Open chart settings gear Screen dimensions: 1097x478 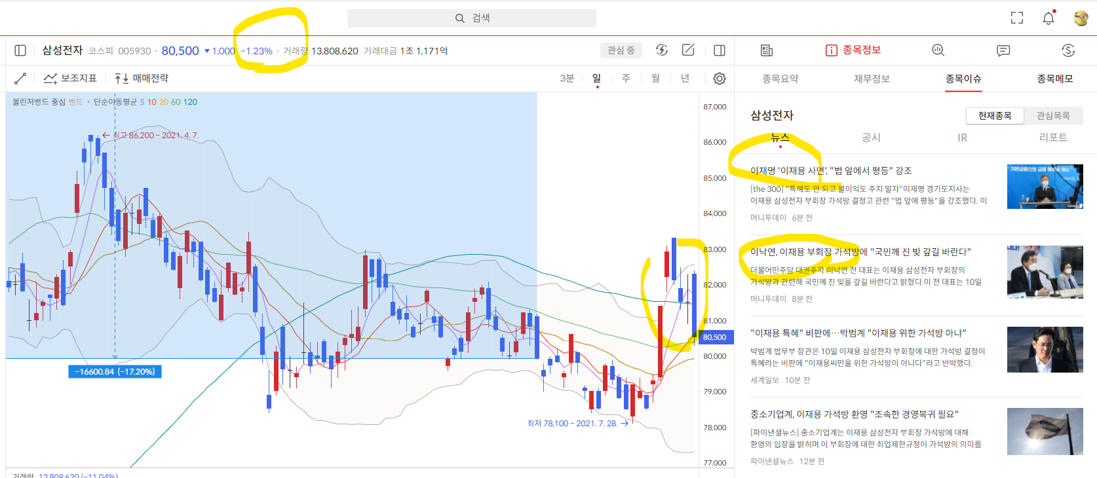coord(720,79)
